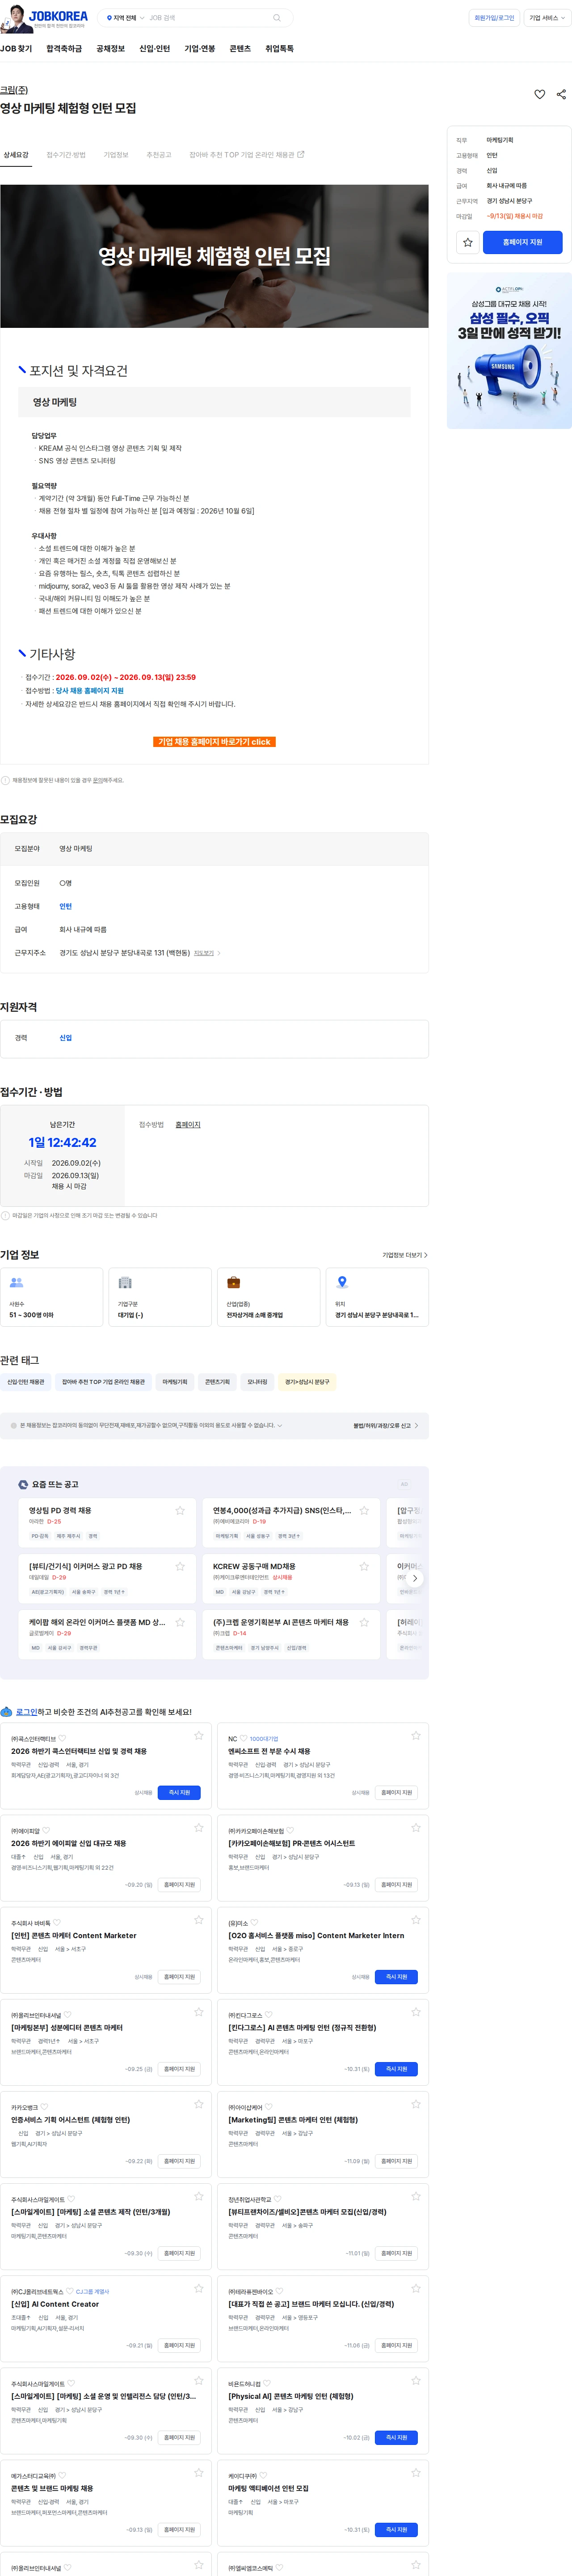The width and height of the screenshot is (572, 2576).
Task: Star the 크림 AI 콘텐츠 마케터 채용 card
Action: [364, 1622]
